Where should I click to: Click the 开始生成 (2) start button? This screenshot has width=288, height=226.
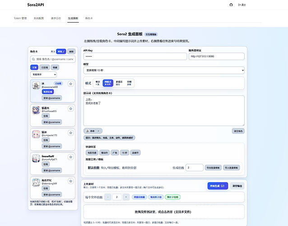(x=218, y=186)
